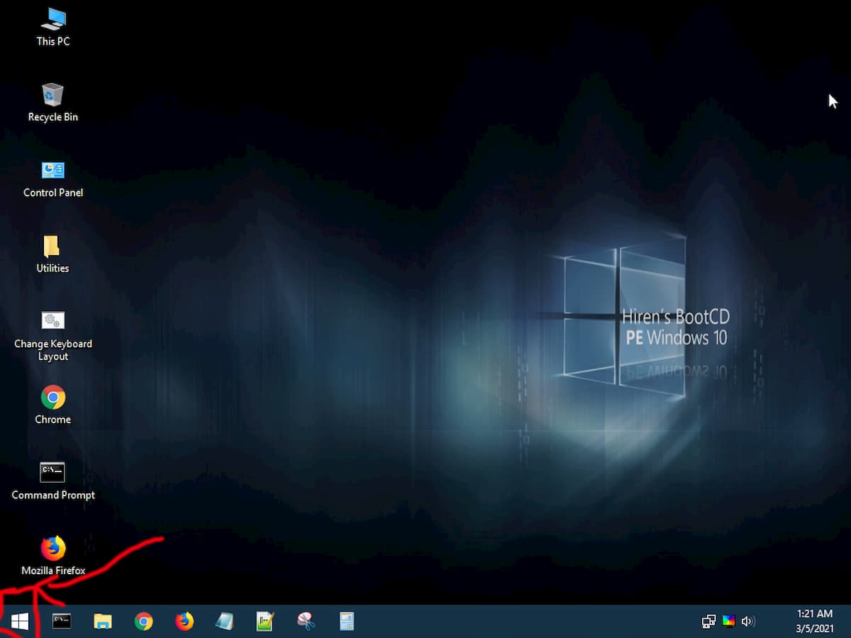Open File Explorer from the taskbar
851x638 pixels.
pyautogui.click(x=103, y=622)
